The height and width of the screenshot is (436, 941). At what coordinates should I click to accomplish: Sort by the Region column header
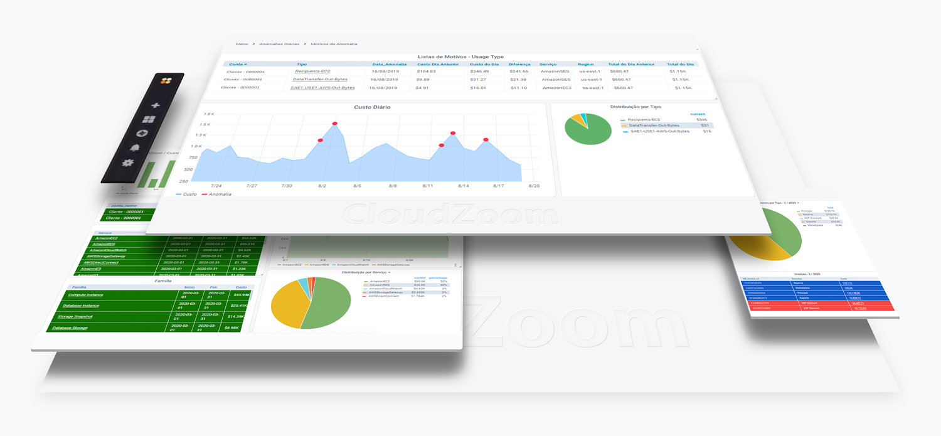click(x=585, y=64)
